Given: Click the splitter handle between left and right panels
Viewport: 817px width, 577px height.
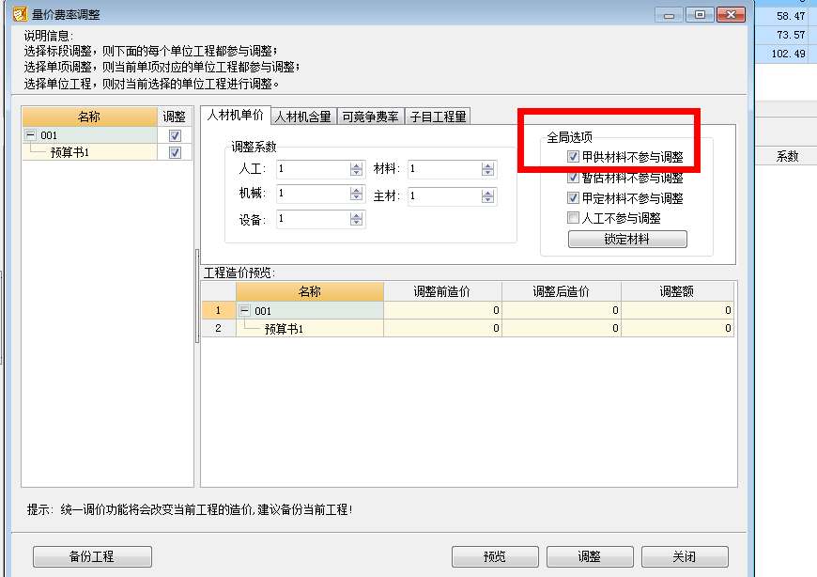Looking at the screenshot, I should coord(197,295).
